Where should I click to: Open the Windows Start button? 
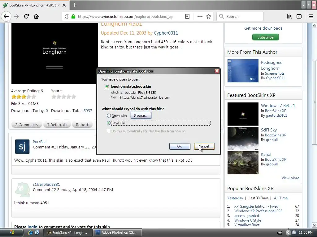coord(12,232)
